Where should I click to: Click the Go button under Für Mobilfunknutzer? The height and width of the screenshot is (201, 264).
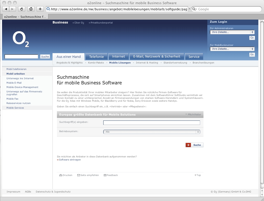[x=252, y=54]
